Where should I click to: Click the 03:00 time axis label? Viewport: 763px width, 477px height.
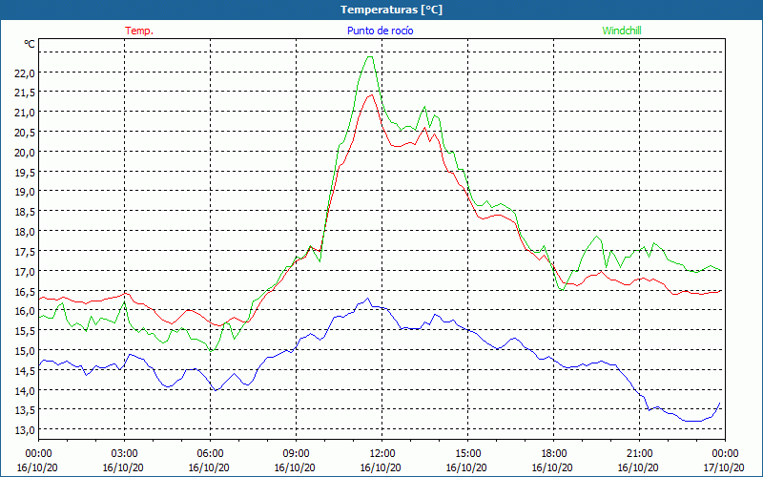click(124, 454)
